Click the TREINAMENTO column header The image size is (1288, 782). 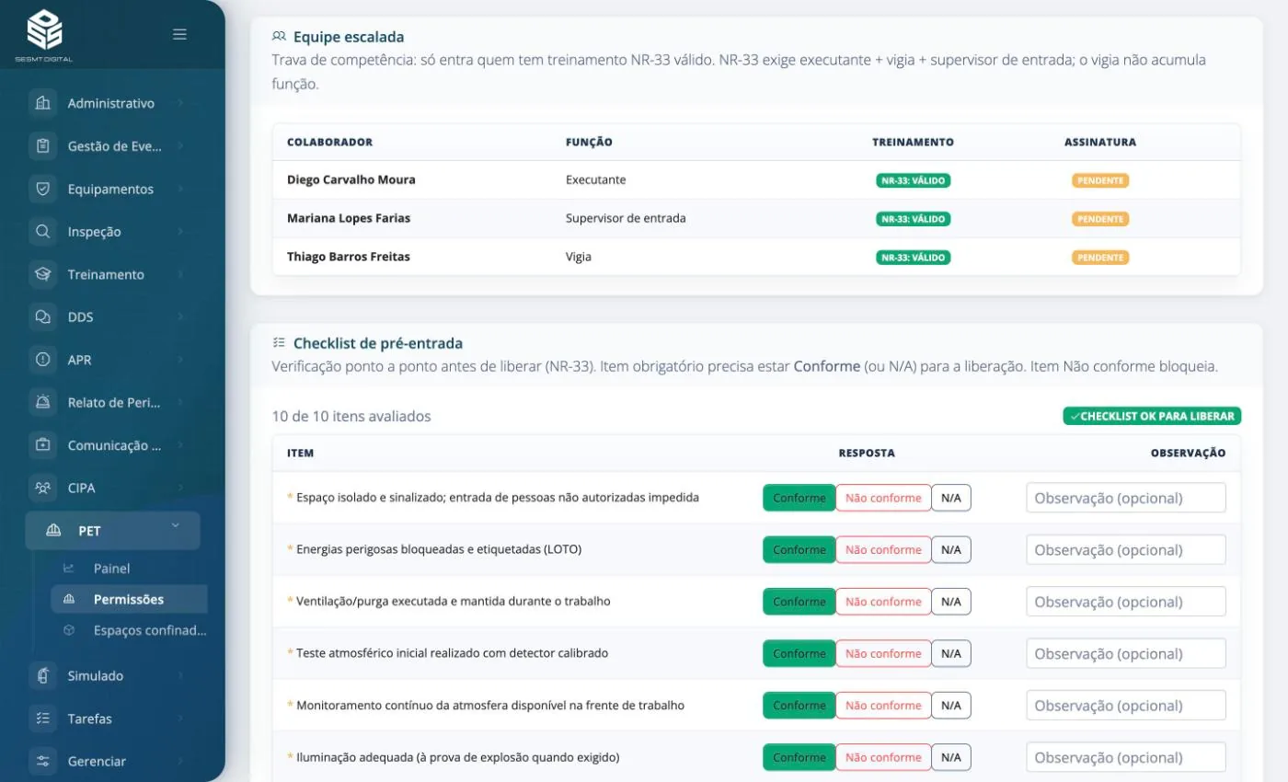pyautogui.click(x=913, y=143)
